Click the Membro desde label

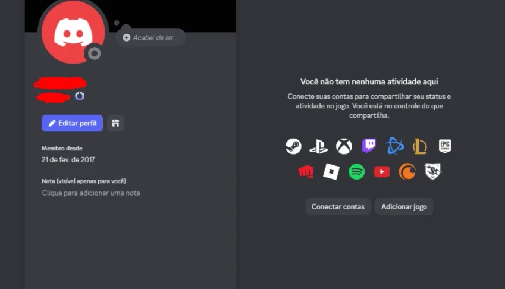[x=62, y=148]
